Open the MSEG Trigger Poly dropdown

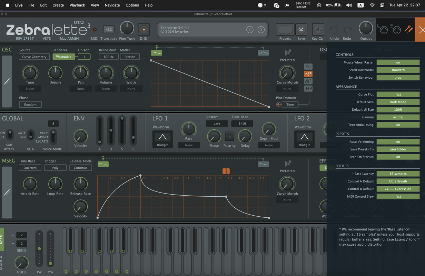tap(55, 168)
